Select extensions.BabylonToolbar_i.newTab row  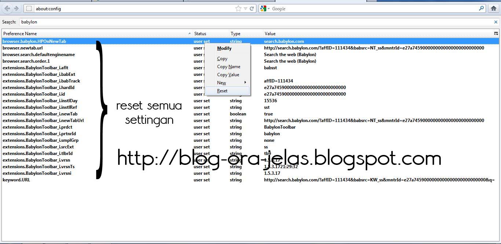pyautogui.click(x=250, y=114)
